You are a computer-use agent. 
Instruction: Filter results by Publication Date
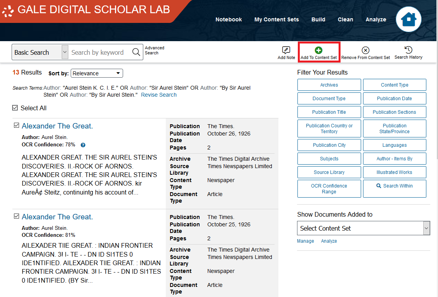pyautogui.click(x=394, y=99)
